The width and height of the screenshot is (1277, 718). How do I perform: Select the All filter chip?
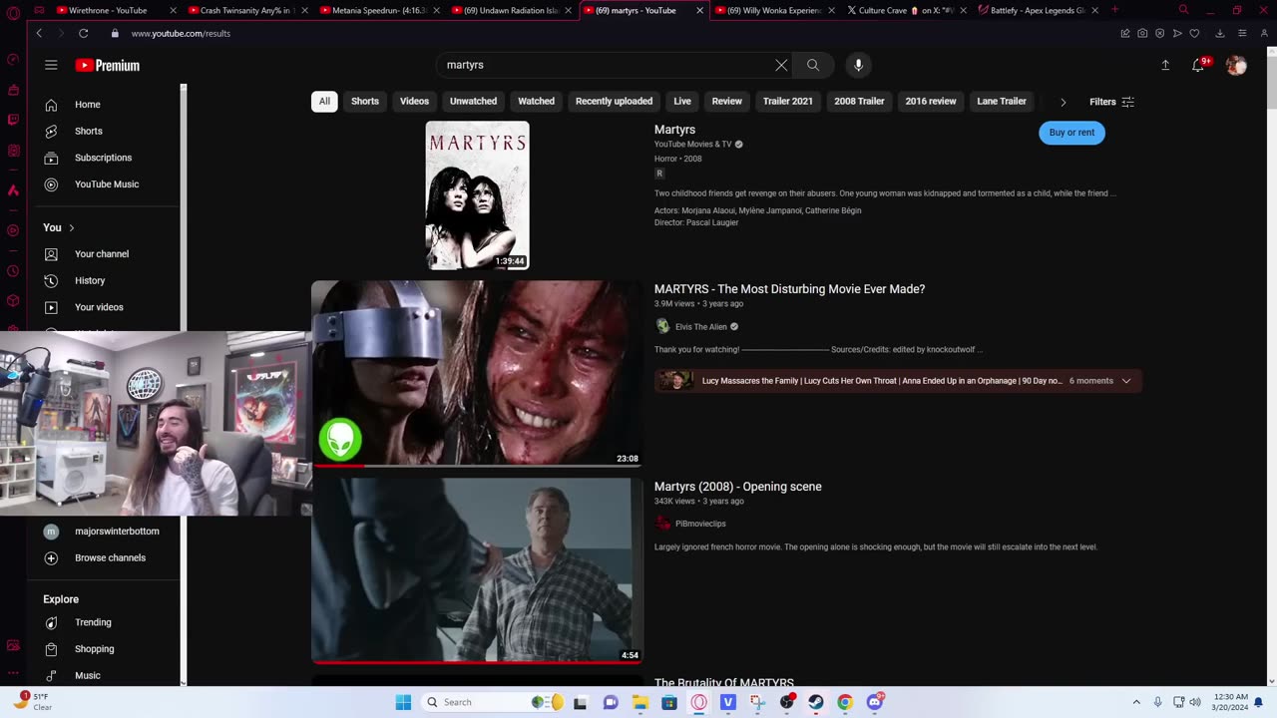pos(324,101)
